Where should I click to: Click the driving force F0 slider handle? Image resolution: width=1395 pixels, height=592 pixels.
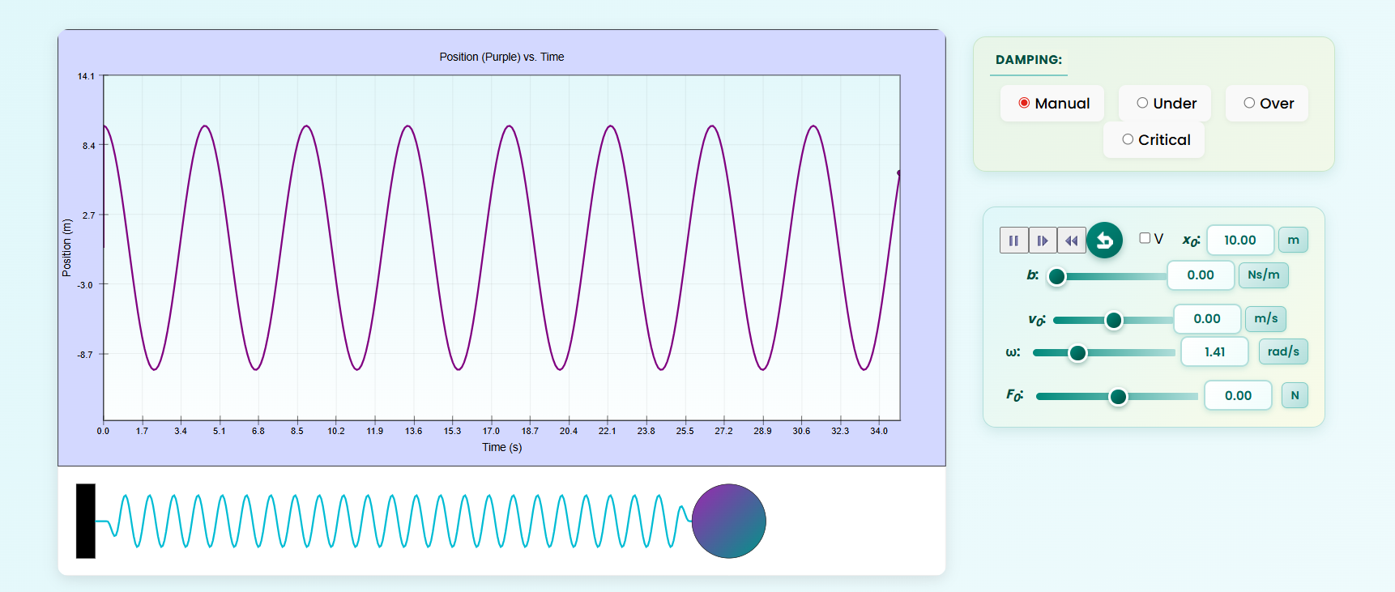tap(1118, 397)
